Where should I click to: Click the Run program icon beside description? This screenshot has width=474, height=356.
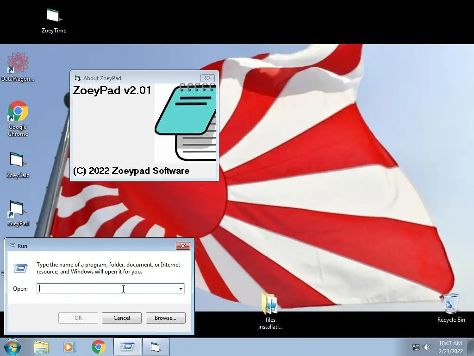(x=20, y=268)
